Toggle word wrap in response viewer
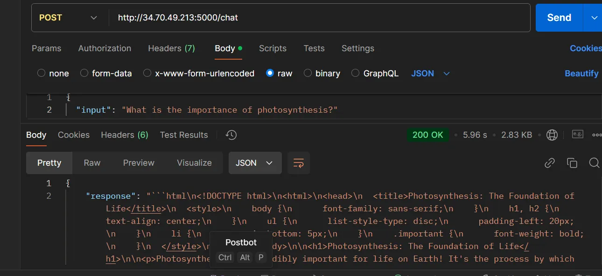Viewport: 602px width, 276px height. pos(299,163)
